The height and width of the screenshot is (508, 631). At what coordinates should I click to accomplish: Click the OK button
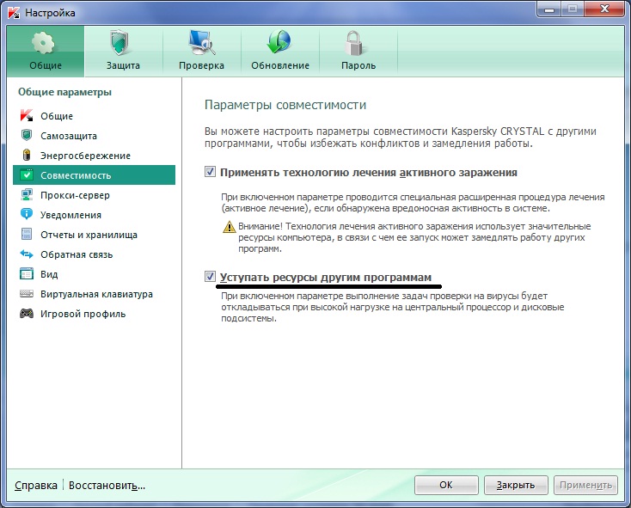(446, 485)
